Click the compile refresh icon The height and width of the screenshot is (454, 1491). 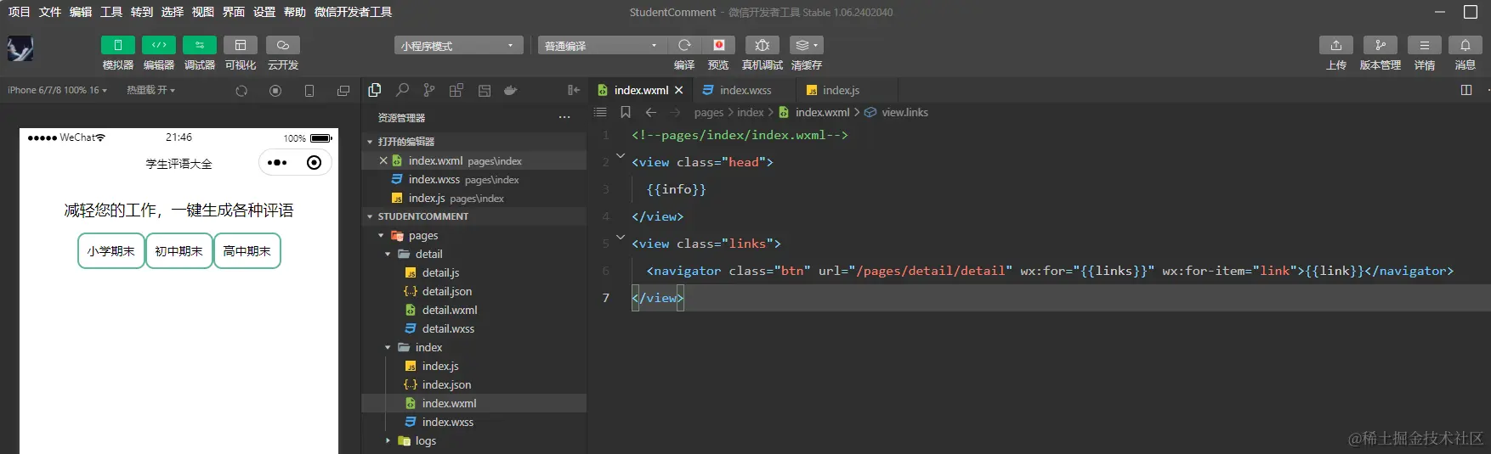tap(684, 45)
